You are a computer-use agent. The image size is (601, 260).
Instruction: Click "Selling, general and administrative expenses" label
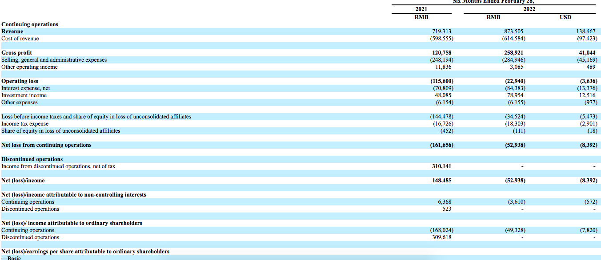point(54,60)
